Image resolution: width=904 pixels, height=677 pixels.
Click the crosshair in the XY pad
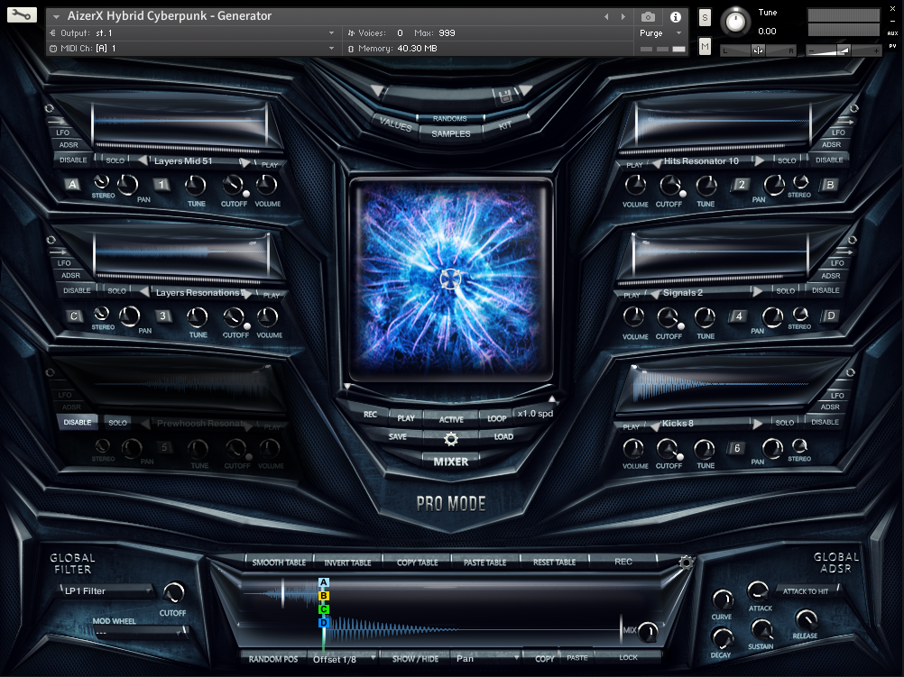pyautogui.click(x=451, y=279)
